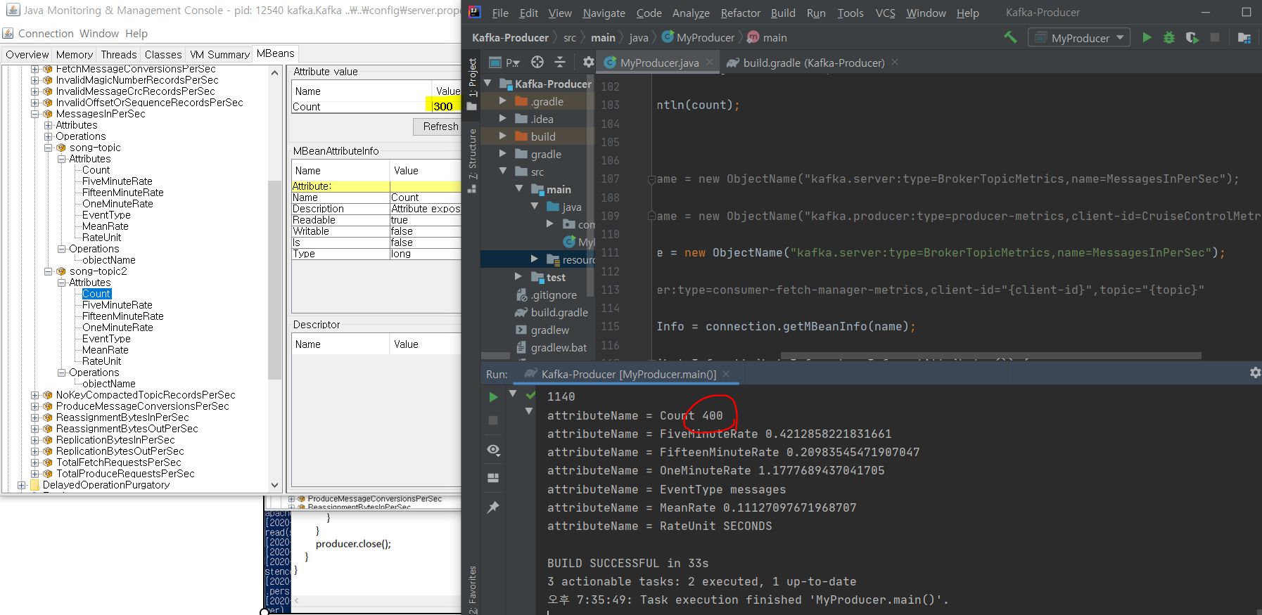
Task: Open project structure icon in IntelliJ toolbar
Action: (x=1244, y=37)
